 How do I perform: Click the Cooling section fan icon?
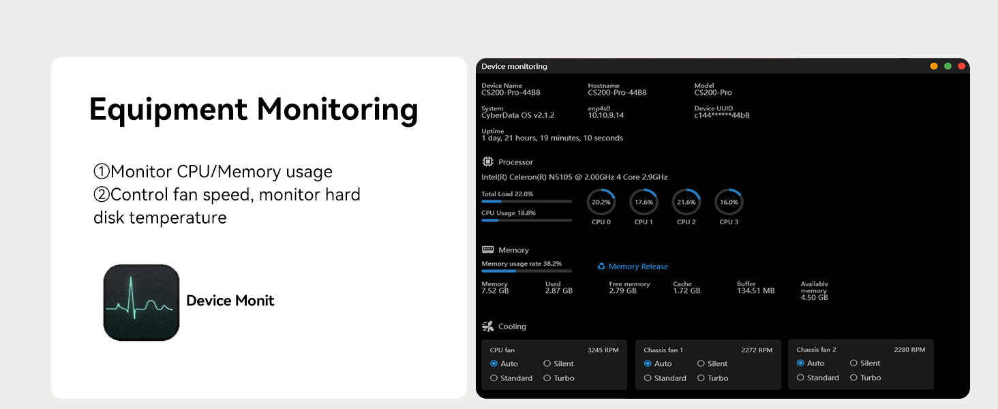tap(487, 326)
